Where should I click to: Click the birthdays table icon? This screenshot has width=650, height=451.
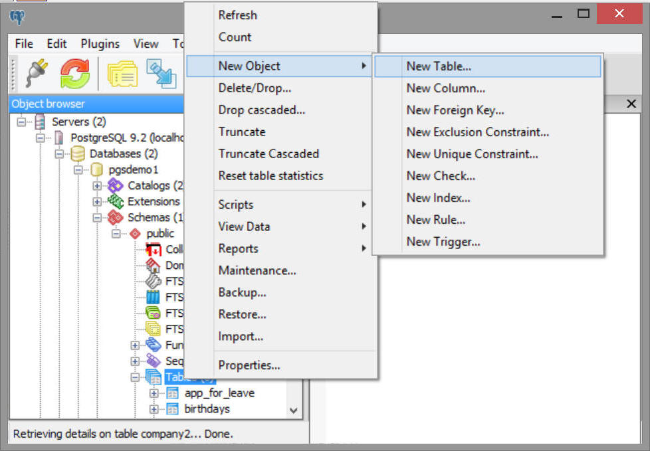pos(173,409)
